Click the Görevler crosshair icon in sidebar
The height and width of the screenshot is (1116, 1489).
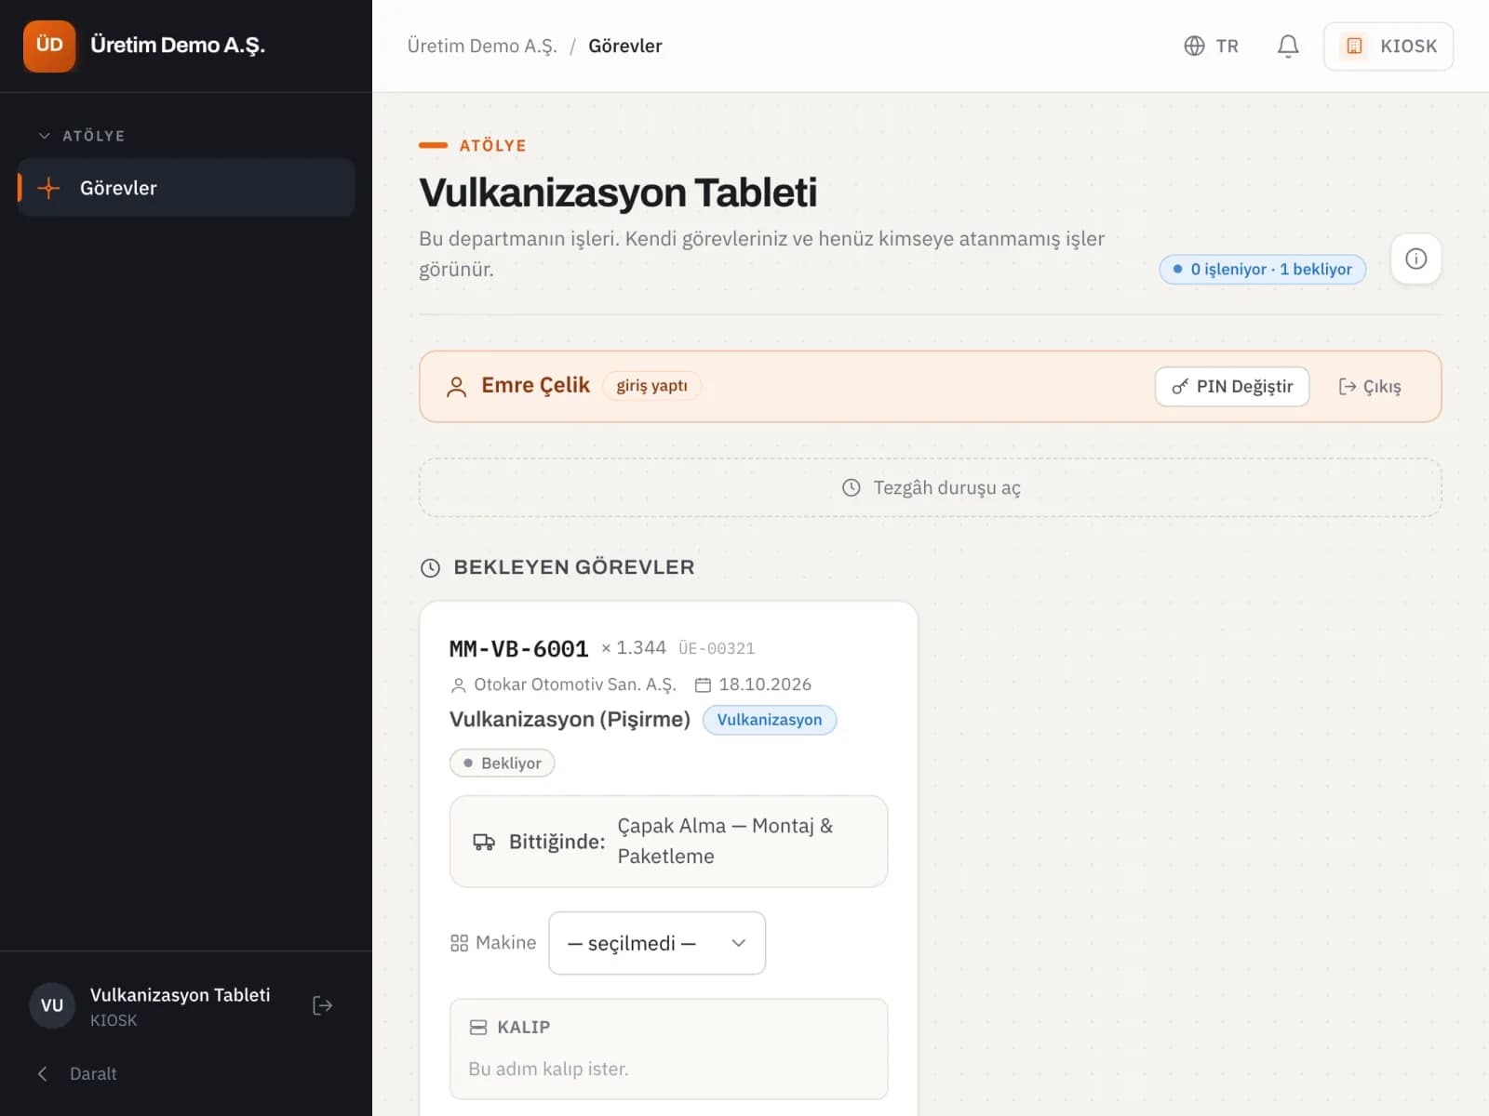click(48, 188)
